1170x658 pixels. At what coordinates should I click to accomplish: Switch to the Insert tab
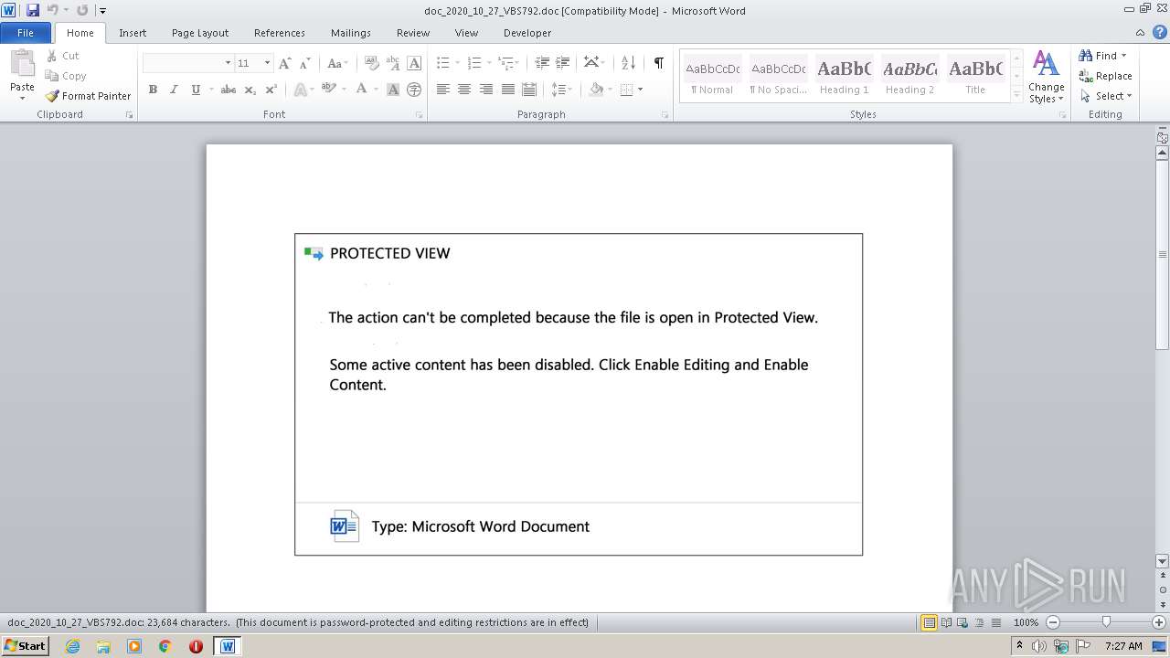tap(133, 33)
